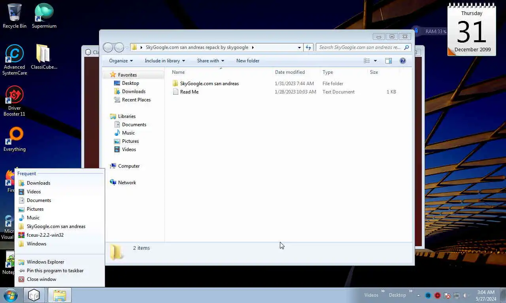Open Recent Places in navigation pane

pos(136,100)
